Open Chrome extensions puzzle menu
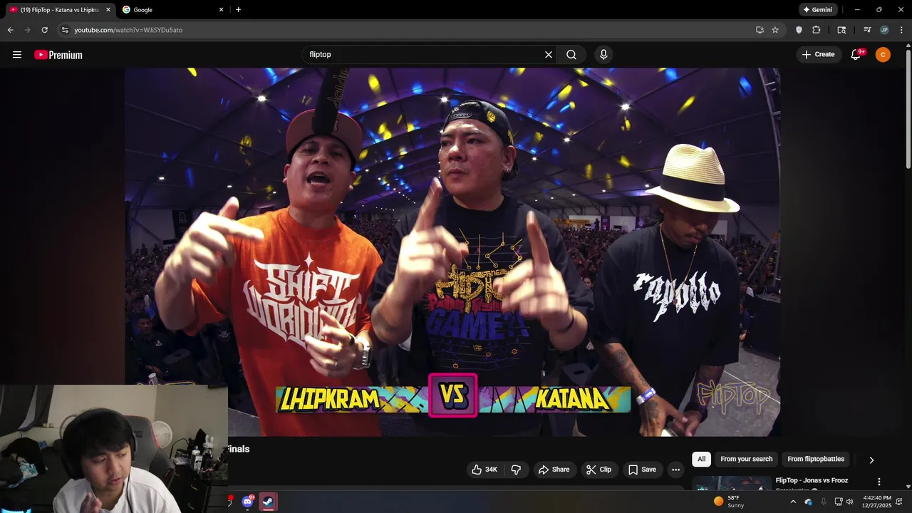912x513 pixels. (817, 30)
